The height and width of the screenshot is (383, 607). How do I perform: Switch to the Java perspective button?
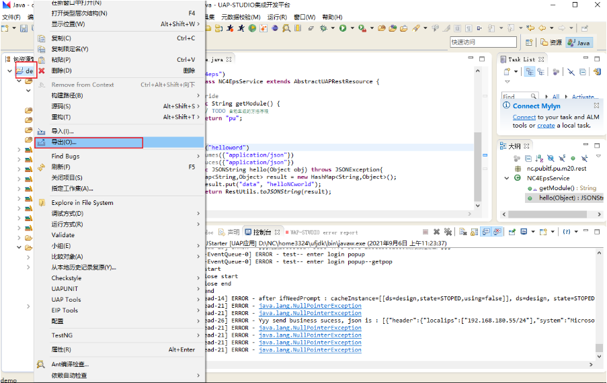(x=579, y=42)
